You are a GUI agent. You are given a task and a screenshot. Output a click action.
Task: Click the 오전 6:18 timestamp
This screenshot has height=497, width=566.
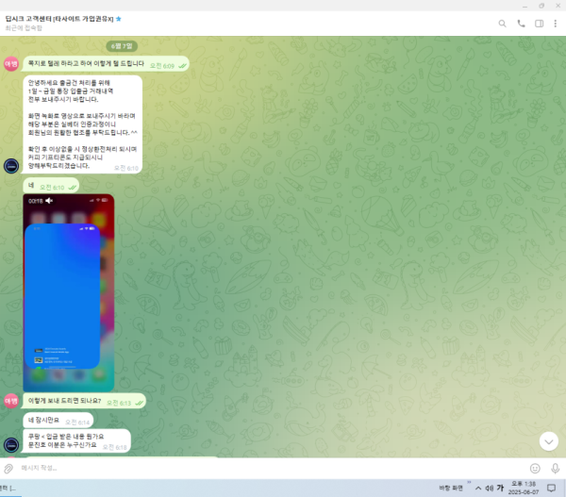(115, 448)
